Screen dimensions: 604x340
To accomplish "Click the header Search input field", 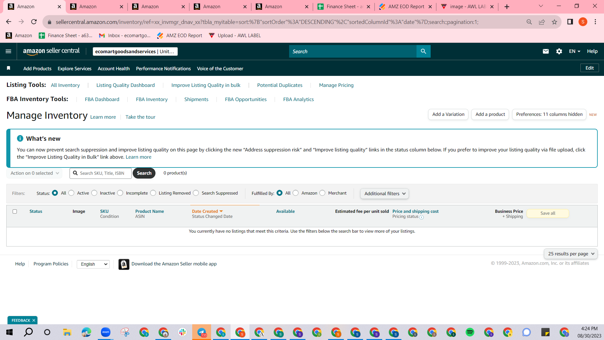I will pos(353,51).
